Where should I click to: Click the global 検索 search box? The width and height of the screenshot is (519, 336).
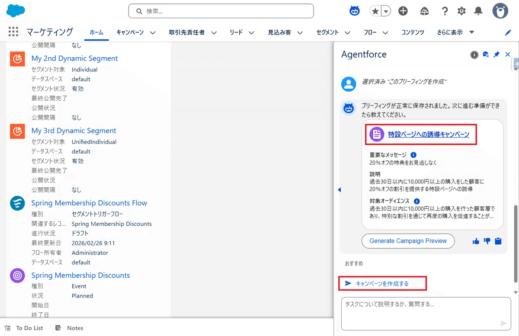(x=221, y=11)
